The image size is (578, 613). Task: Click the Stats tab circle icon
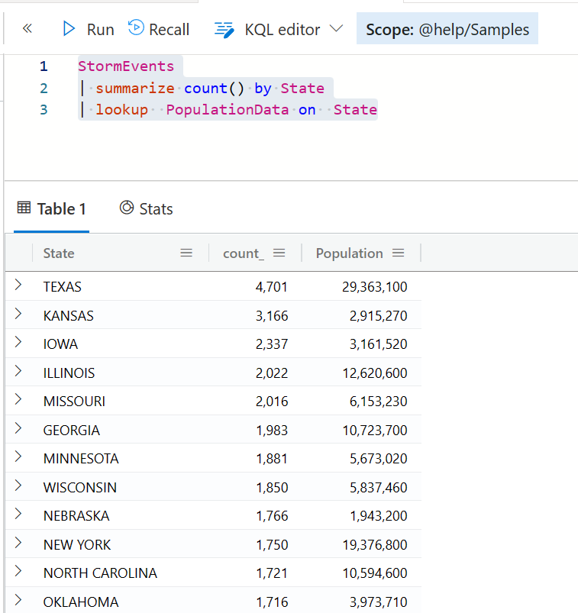pos(127,208)
